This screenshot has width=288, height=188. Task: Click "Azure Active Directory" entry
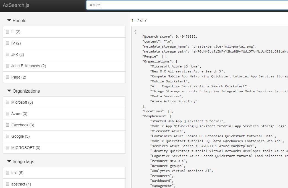174,101
